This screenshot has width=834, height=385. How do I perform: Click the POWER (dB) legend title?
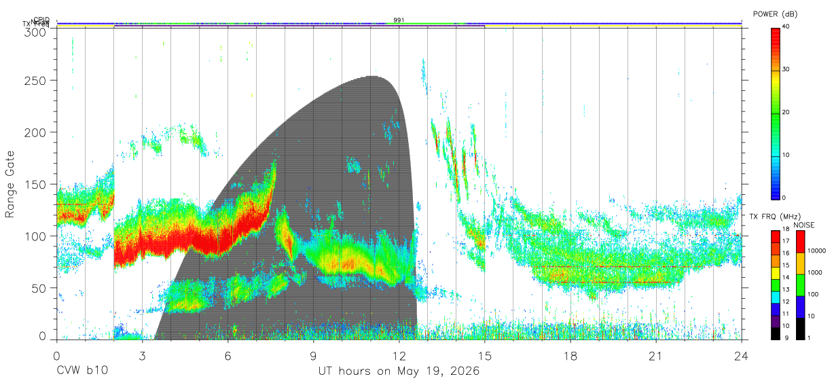coord(777,14)
